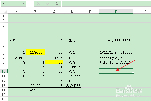151x101 pixels.
Task: Click cell containing 16 in column C
Action: (x=54, y=76)
